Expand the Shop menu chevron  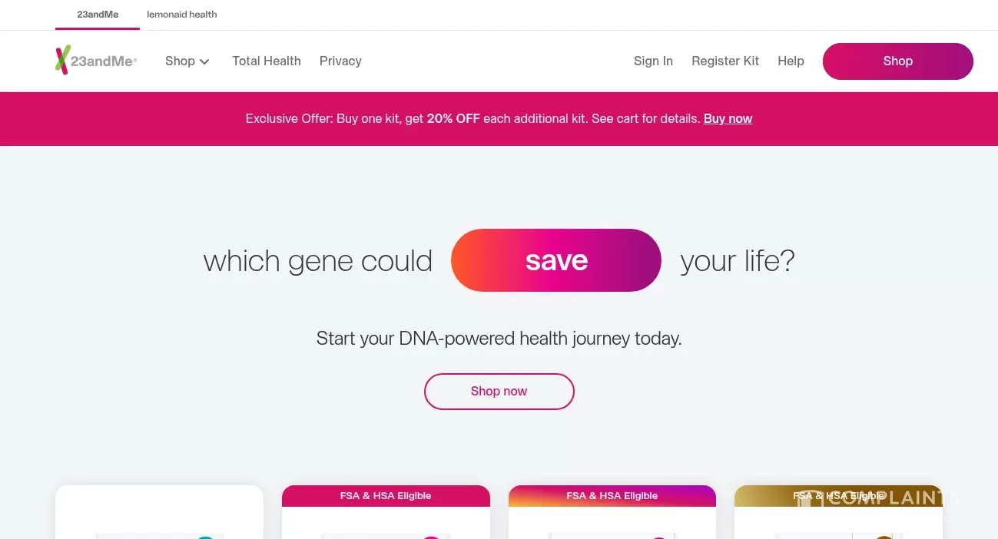point(204,61)
